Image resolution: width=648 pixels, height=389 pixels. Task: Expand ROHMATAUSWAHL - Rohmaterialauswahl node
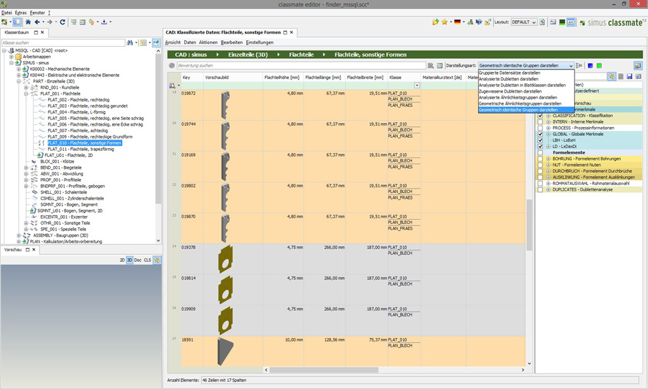tap(549, 184)
